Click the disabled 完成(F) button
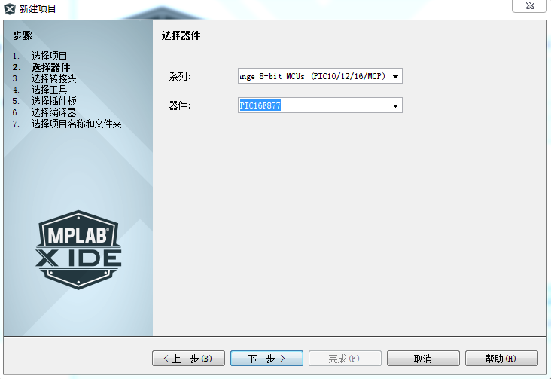Image resolution: width=551 pixels, height=379 pixels. tap(345, 358)
